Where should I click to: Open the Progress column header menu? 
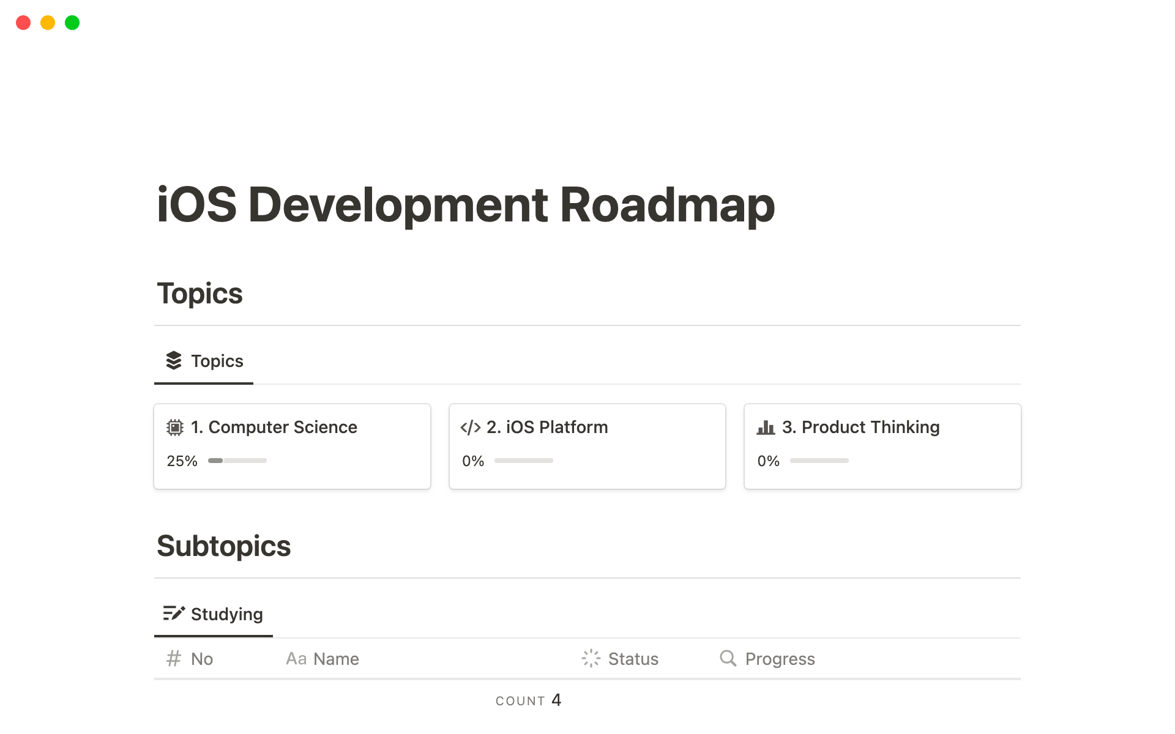(780, 659)
